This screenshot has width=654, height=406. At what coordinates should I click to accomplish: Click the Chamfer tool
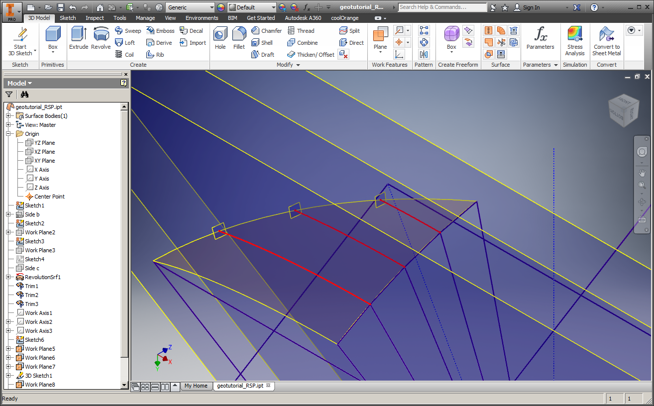267,31
